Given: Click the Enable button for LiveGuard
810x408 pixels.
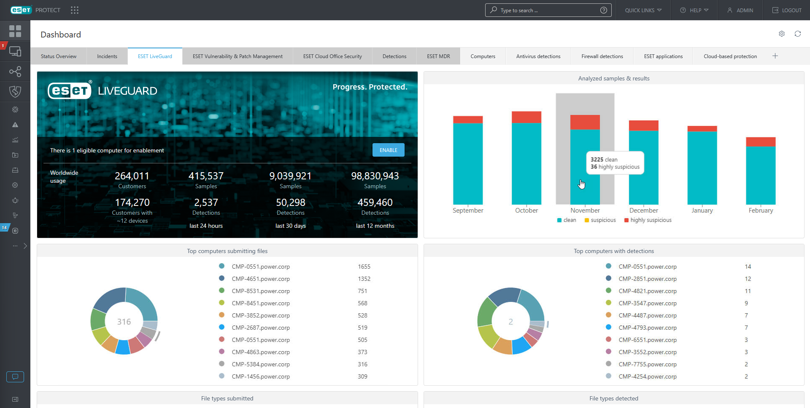Looking at the screenshot, I should (x=388, y=150).
